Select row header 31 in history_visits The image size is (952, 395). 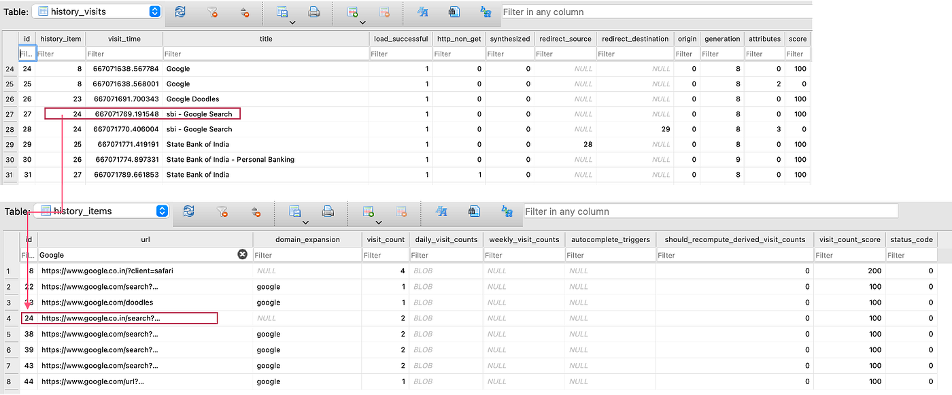click(9, 175)
